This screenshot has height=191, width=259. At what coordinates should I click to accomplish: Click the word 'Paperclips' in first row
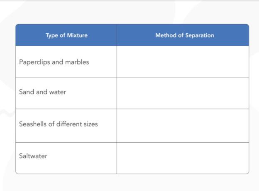point(34,62)
